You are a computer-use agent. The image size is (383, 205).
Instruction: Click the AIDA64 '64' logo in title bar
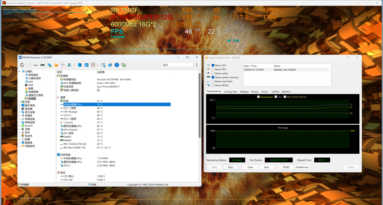pos(20,57)
